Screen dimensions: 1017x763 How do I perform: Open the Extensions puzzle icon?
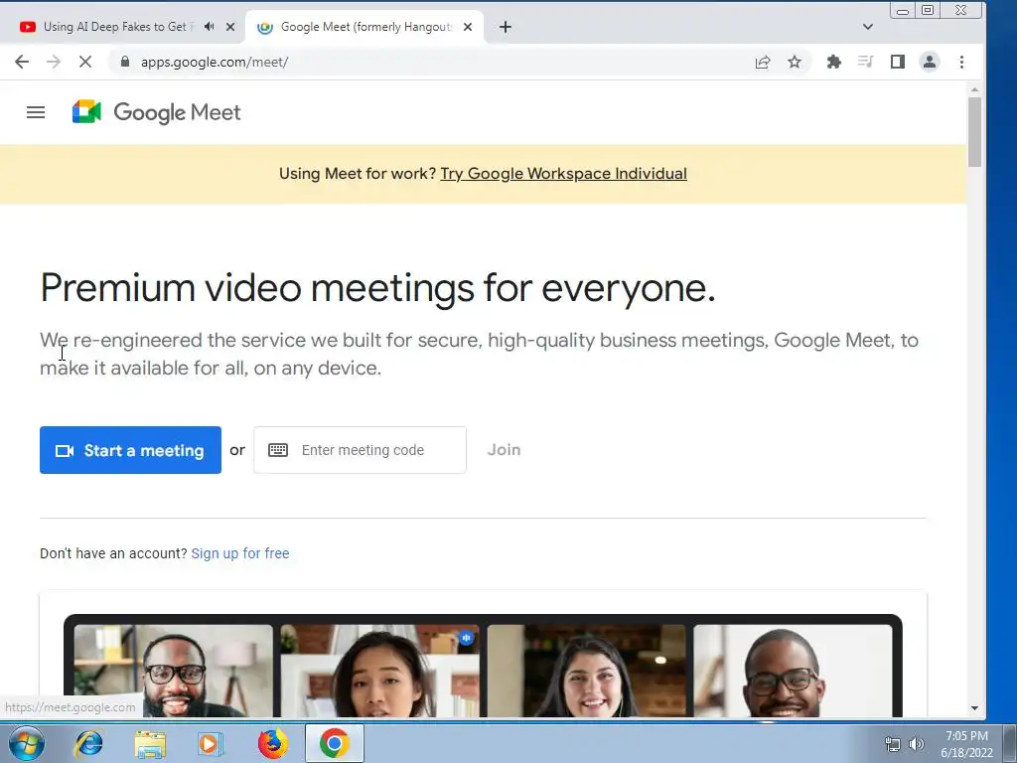pos(834,62)
